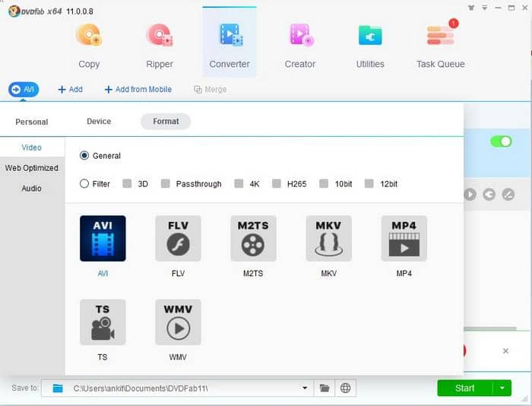Image resolution: width=532 pixels, height=406 pixels.
Task: Open the AVI profile selector dropdown
Action: pyautogui.click(x=24, y=89)
